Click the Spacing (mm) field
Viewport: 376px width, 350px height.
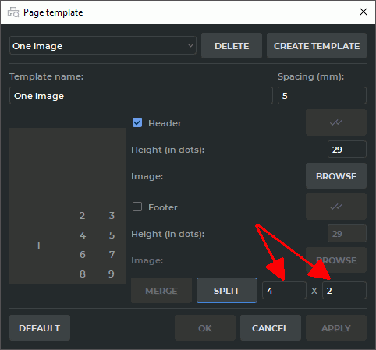322,96
